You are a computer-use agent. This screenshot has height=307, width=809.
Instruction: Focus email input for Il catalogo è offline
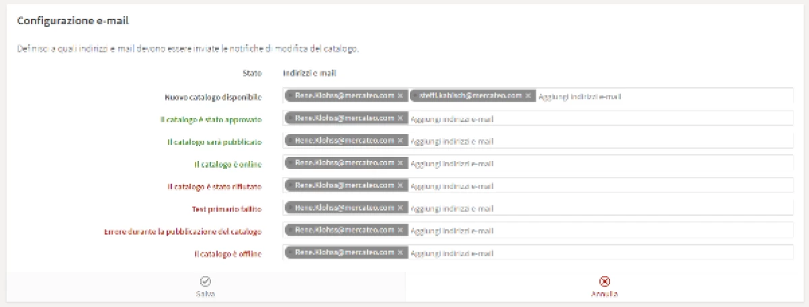593,254
